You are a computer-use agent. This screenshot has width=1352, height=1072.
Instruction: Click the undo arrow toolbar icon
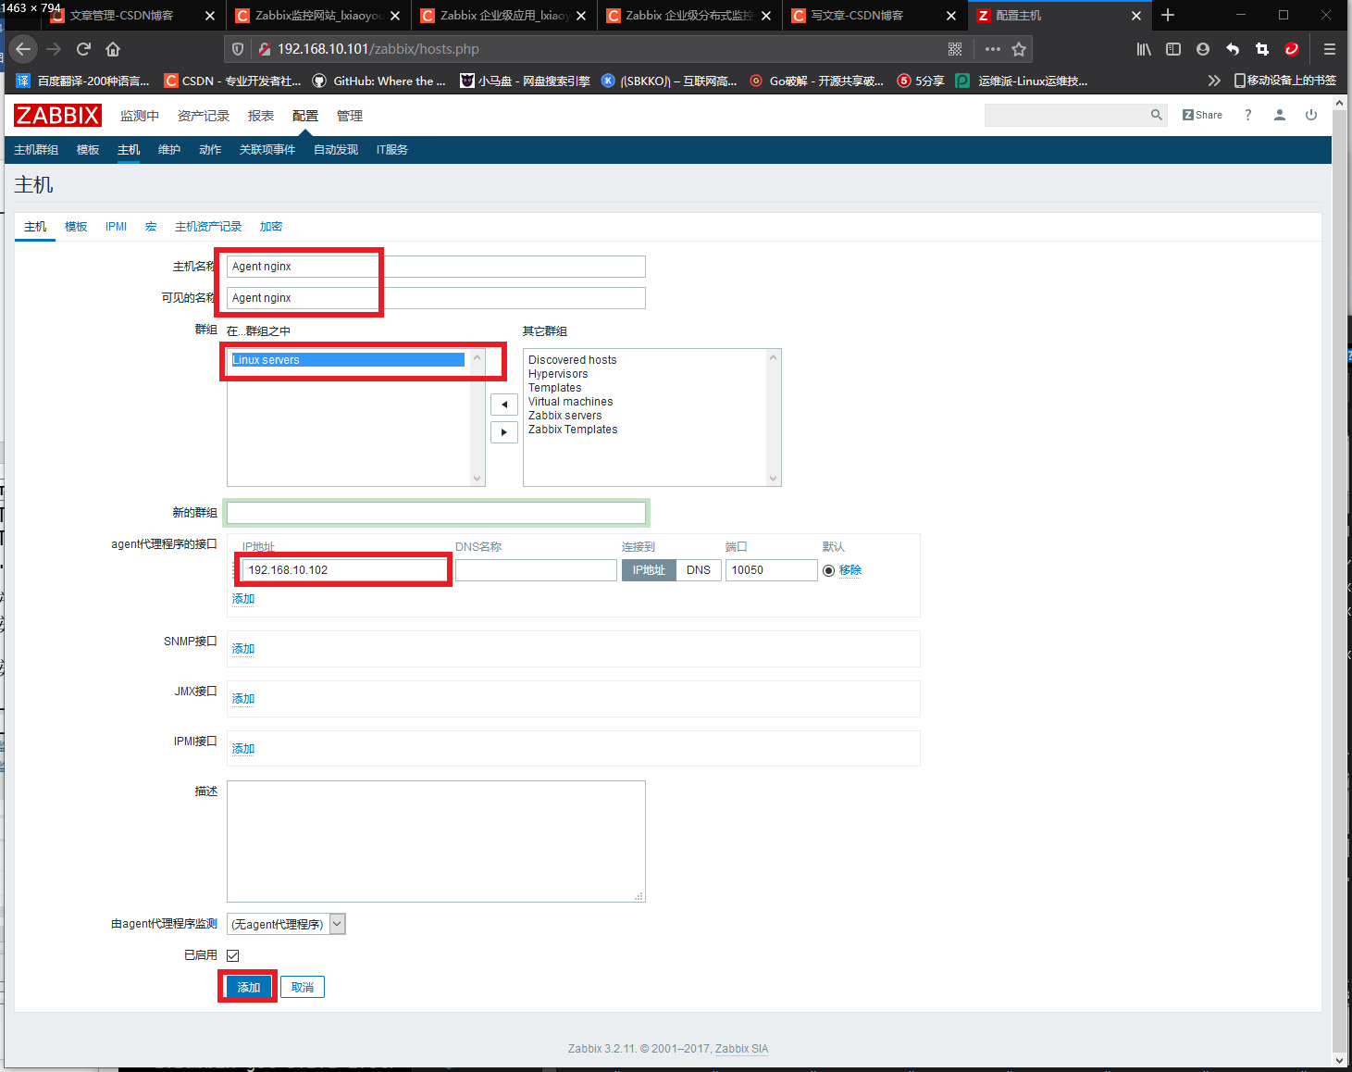tap(1233, 49)
